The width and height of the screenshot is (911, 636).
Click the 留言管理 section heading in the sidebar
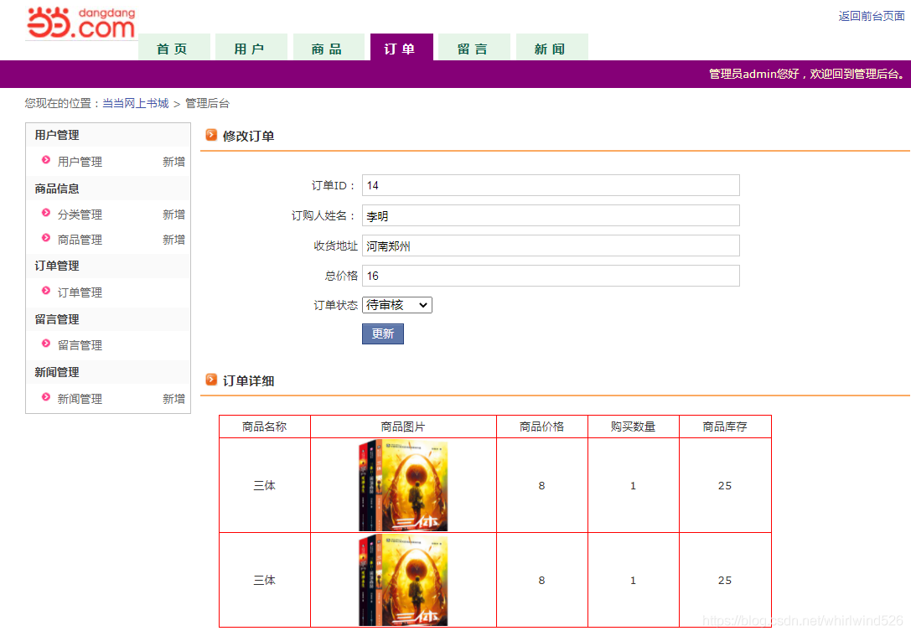point(57,319)
